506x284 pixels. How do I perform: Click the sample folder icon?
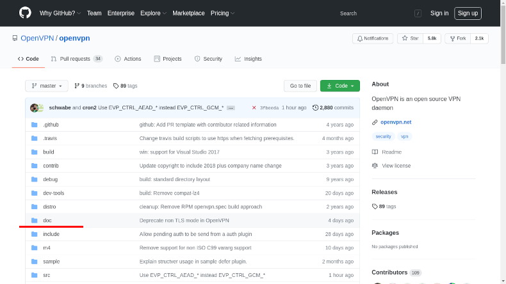point(34,262)
